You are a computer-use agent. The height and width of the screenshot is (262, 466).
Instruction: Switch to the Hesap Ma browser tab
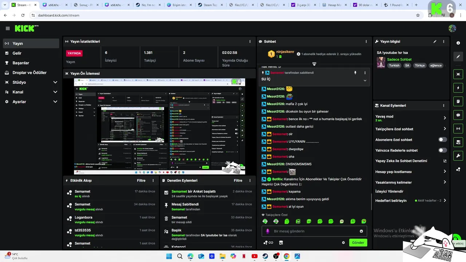334,5
